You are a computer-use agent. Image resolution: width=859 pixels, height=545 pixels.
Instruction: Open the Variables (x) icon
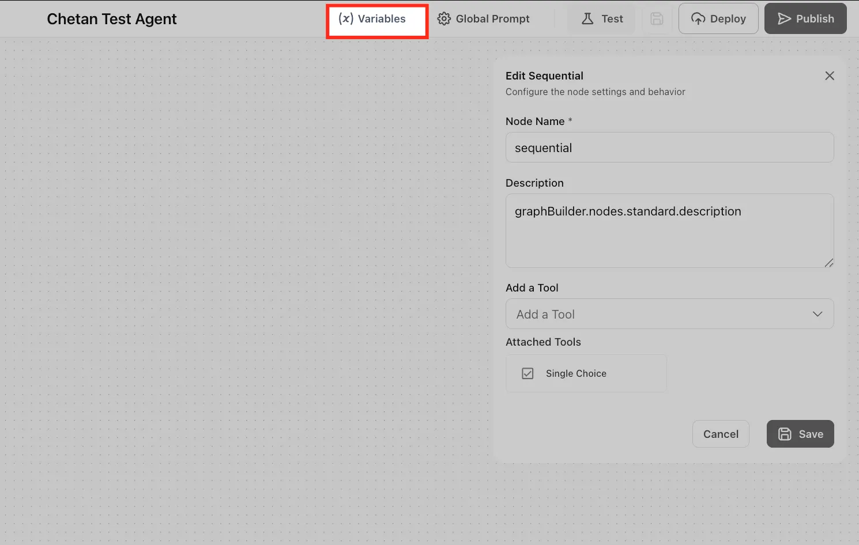coord(346,18)
